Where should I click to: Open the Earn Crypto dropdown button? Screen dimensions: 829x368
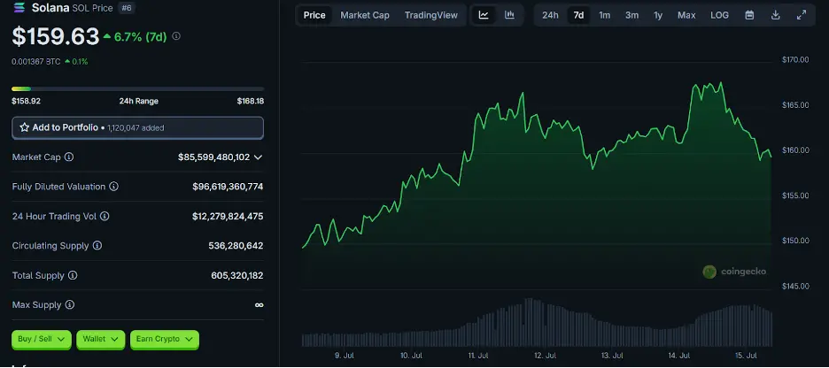tap(165, 339)
